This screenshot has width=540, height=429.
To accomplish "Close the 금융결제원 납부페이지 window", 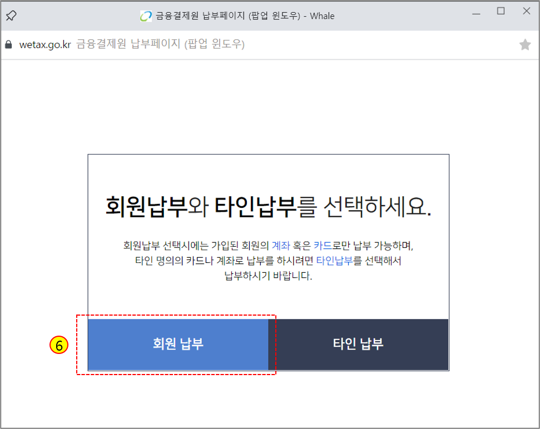I will pos(526,11).
